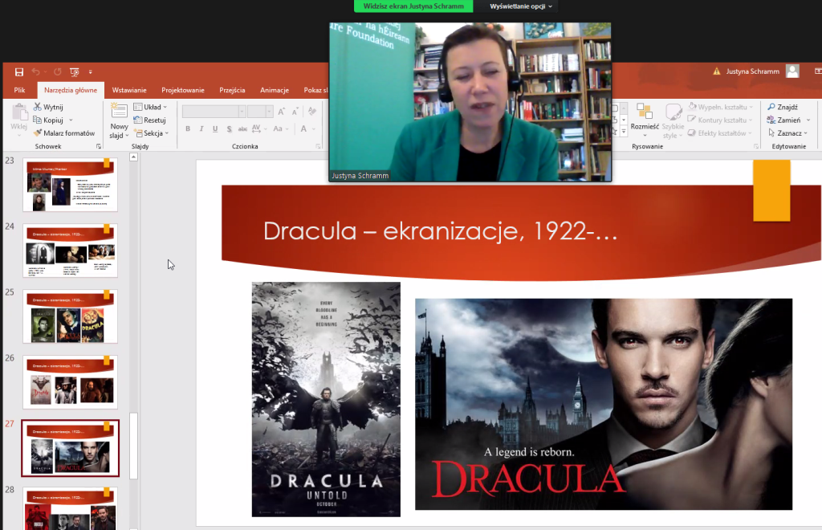Switch to the Animacje ribbon tab
822x530 pixels.
pos(274,90)
